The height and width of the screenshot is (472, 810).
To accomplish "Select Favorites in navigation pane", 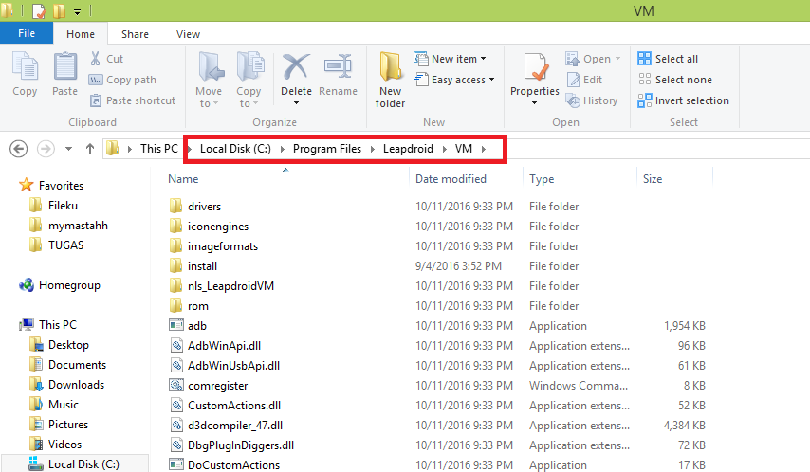I will [61, 186].
